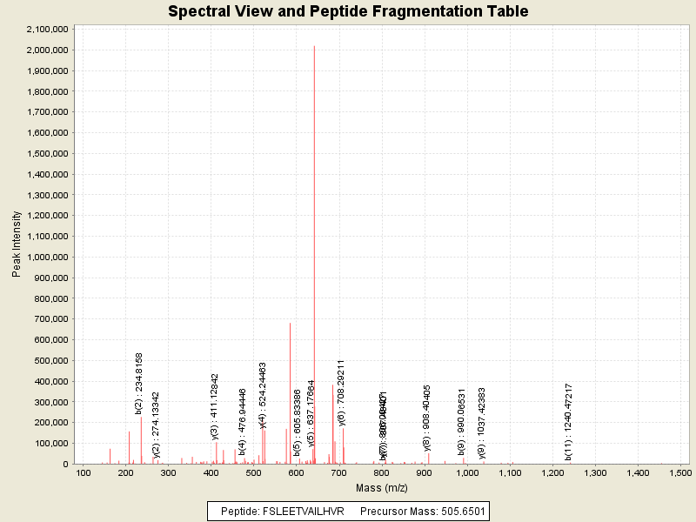Click the y(8) : 908.40405 peak label
696x522 pixels.
click(427, 418)
